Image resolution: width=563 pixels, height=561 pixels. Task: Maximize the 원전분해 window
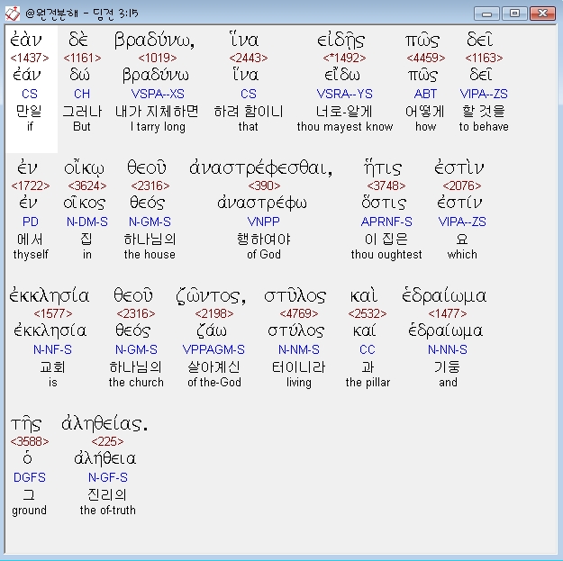[x=514, y=14]
